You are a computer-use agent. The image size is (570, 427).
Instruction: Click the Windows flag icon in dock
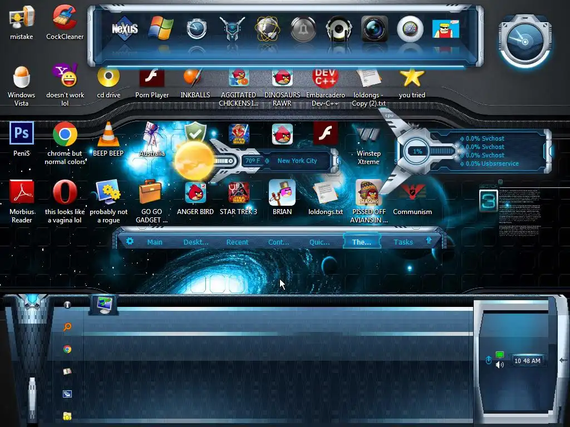(x=161, y=28)
